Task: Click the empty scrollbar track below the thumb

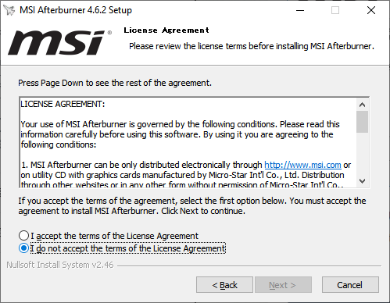Action: click(x=362, y=154)
